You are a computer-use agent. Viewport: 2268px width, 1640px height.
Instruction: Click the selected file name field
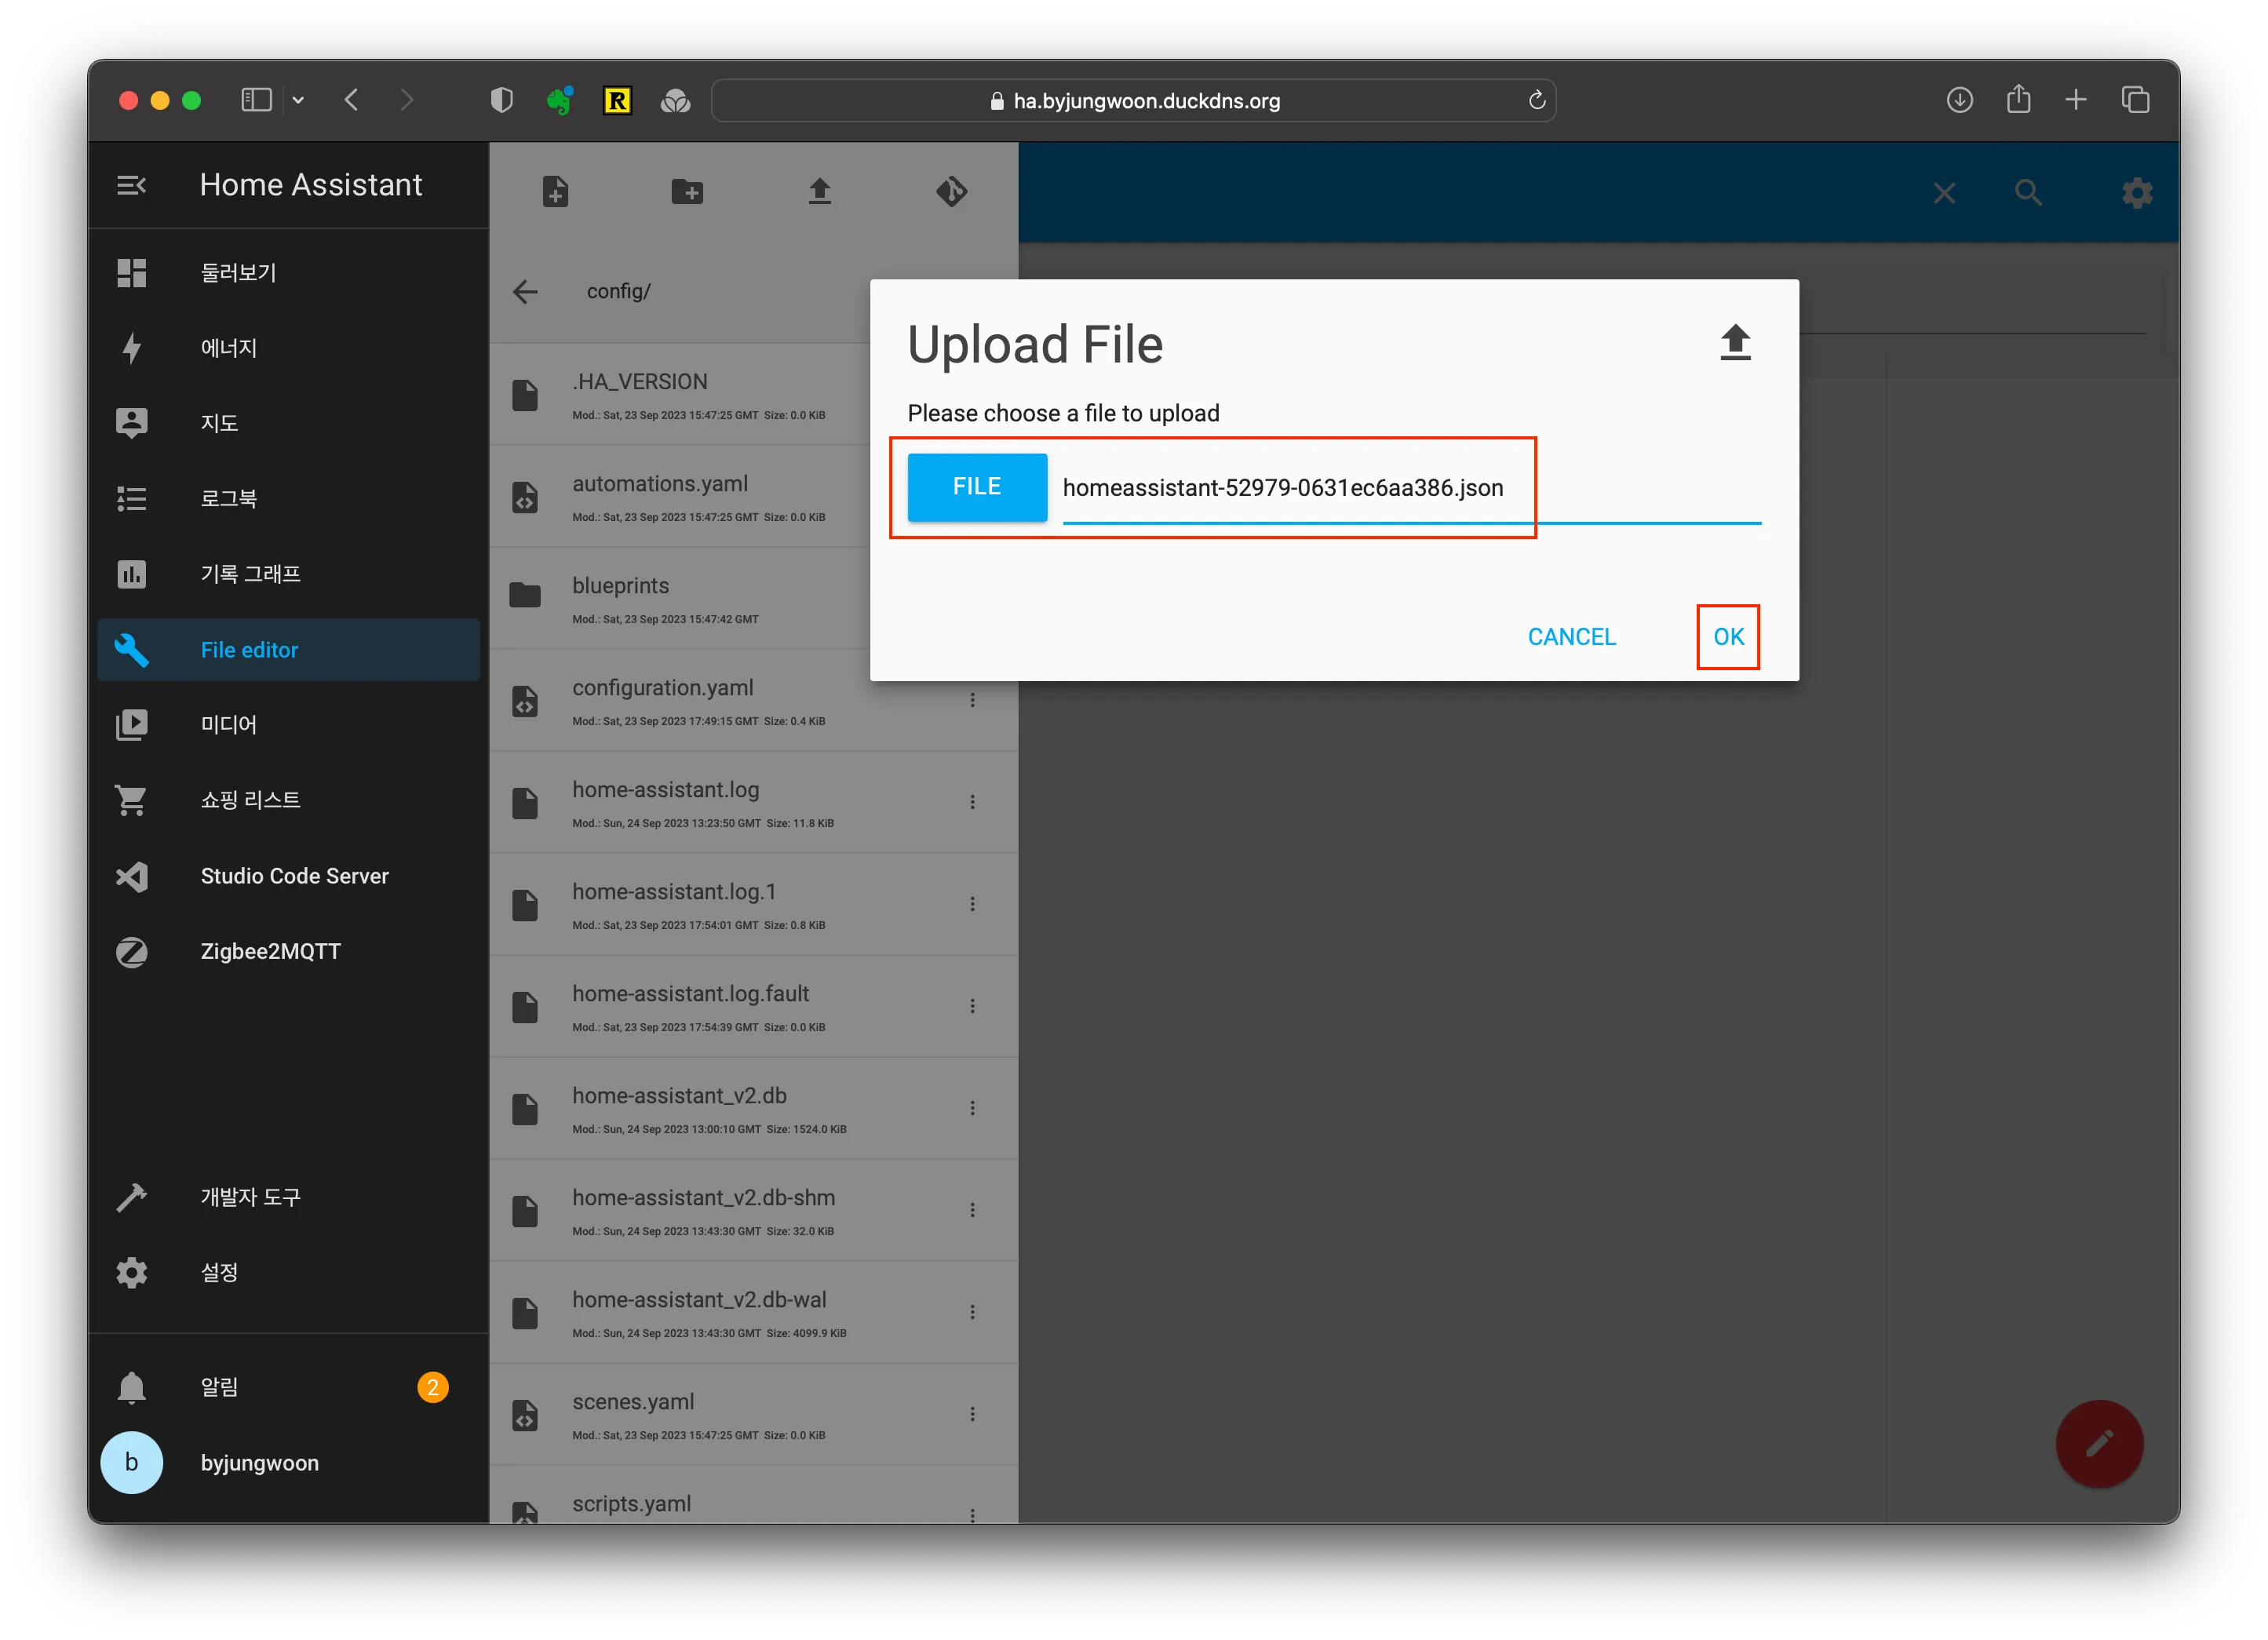click(1411, 488)
